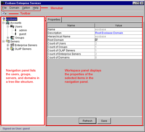Open the toolbar icon's dropdown arrow
This screenshot has height=132, width=145.
[x=6, y=14]
